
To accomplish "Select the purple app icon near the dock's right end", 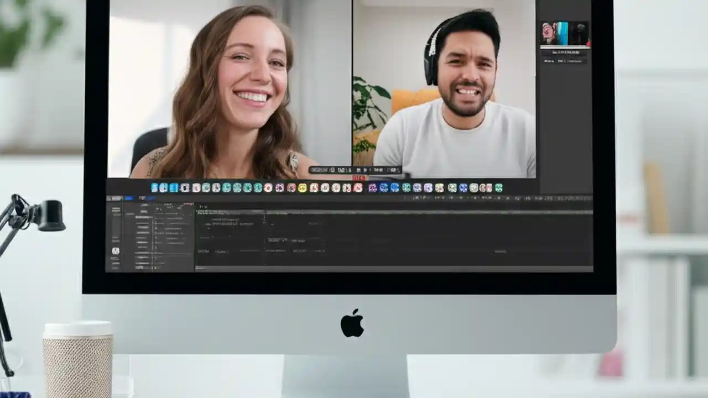I will 429,188.
